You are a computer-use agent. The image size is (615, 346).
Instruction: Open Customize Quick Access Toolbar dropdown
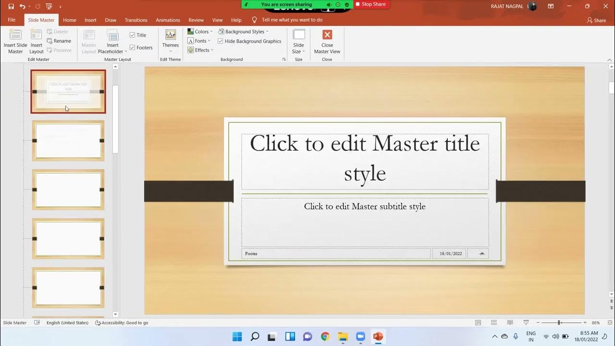pos(60,7)
